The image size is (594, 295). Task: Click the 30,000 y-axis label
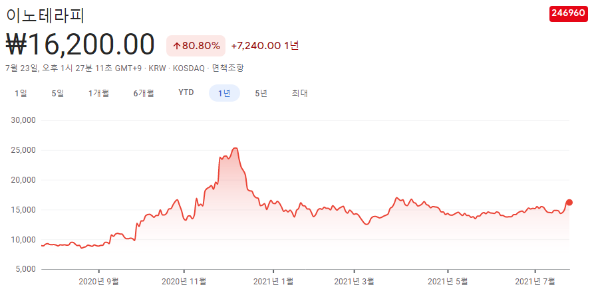(x=24, y=120)
